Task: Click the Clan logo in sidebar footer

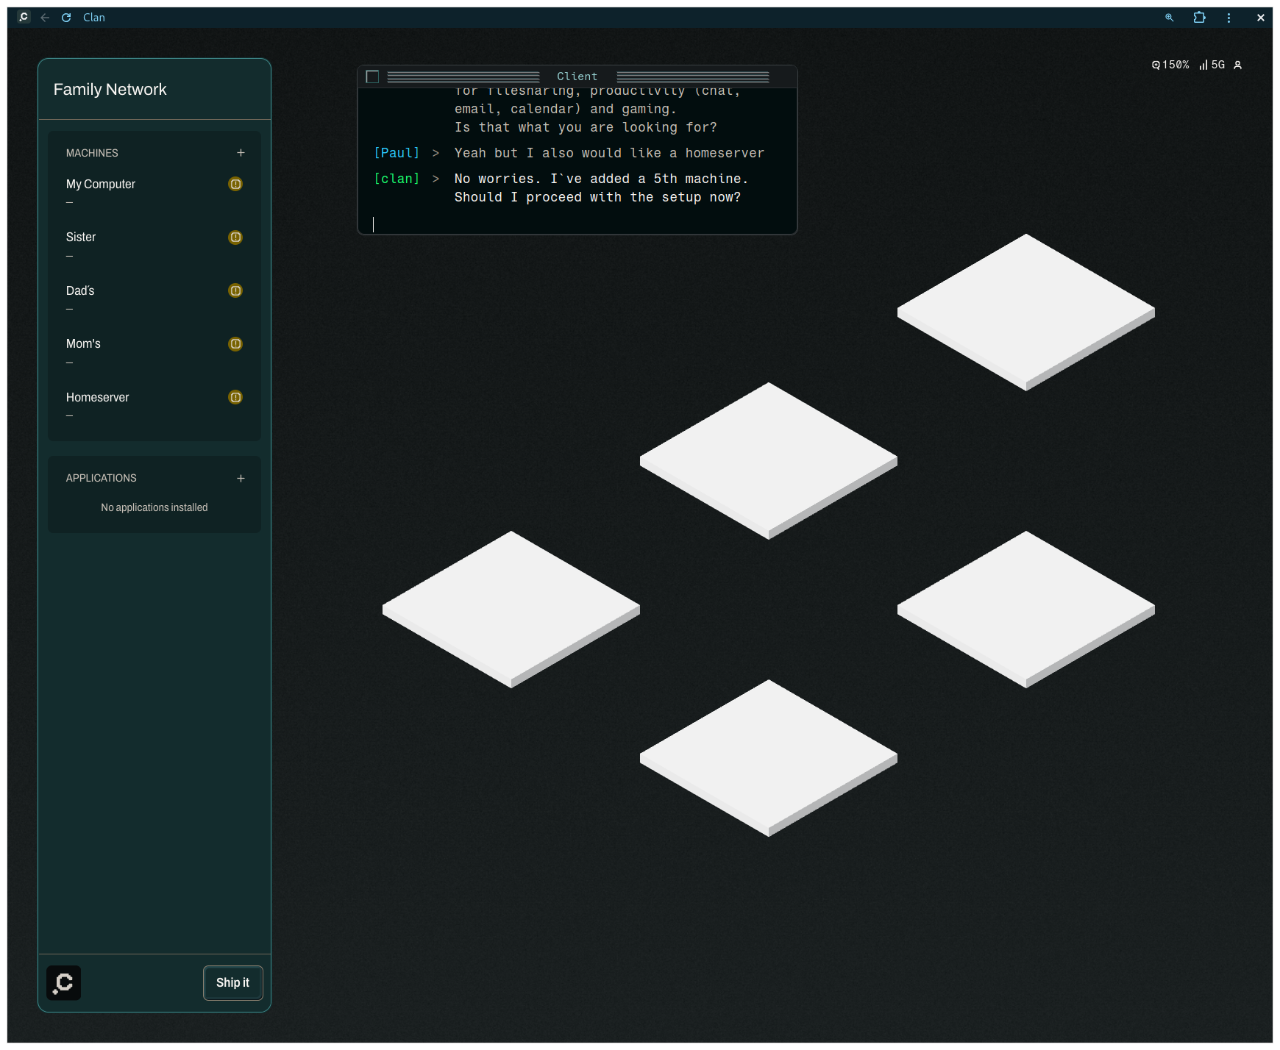Action: [64, 982]
